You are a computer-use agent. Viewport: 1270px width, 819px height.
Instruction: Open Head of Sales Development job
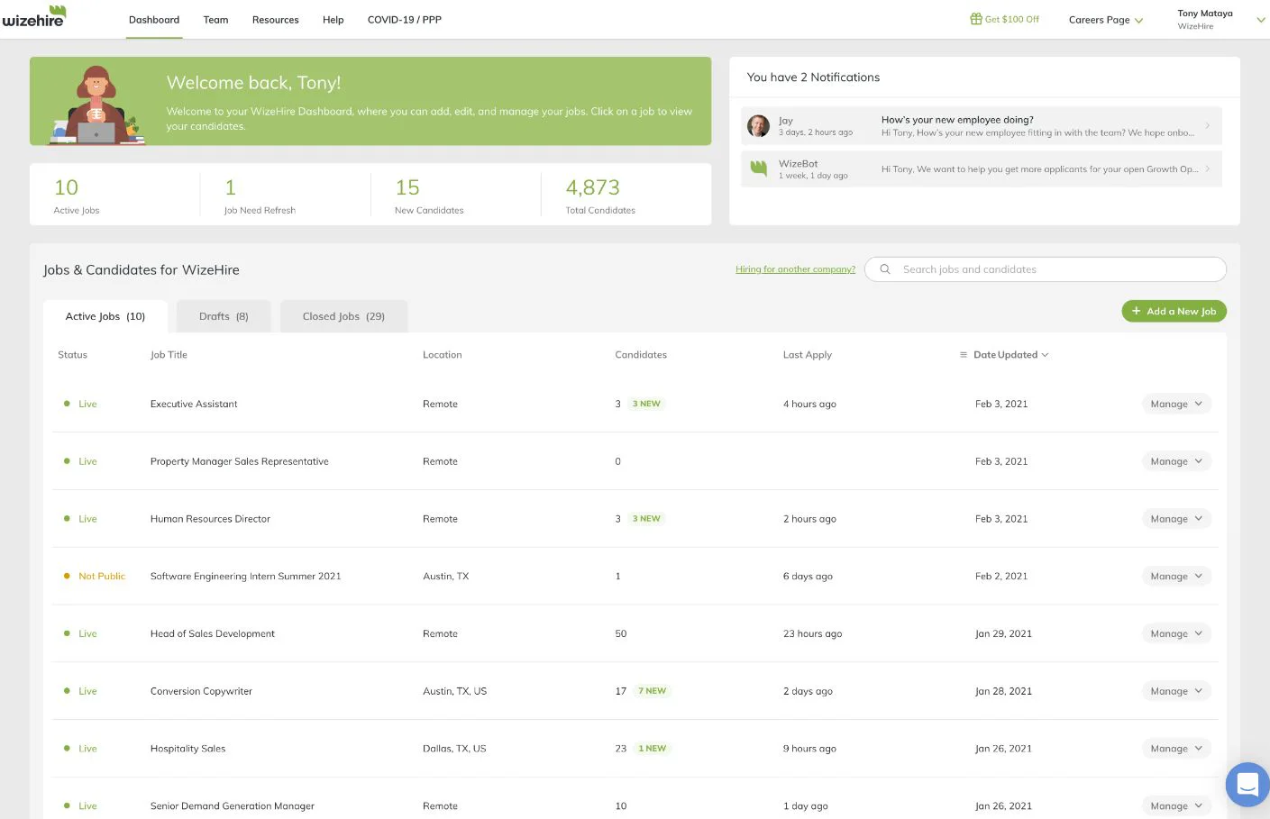[x=212, y=634]
